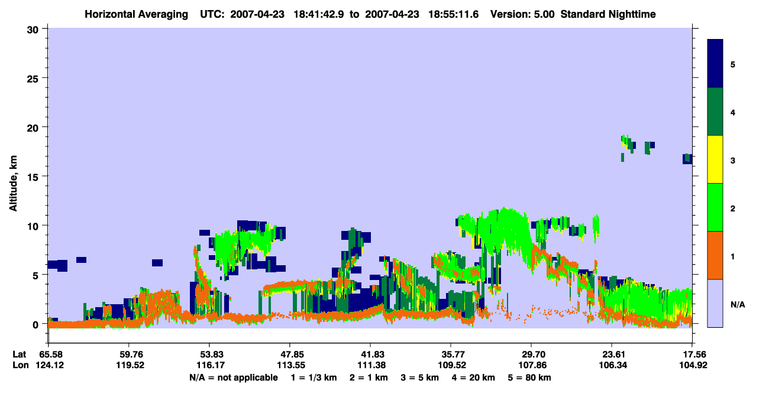
Task: Click the lavender N/A colorbar segment
Action: (715, 303)
